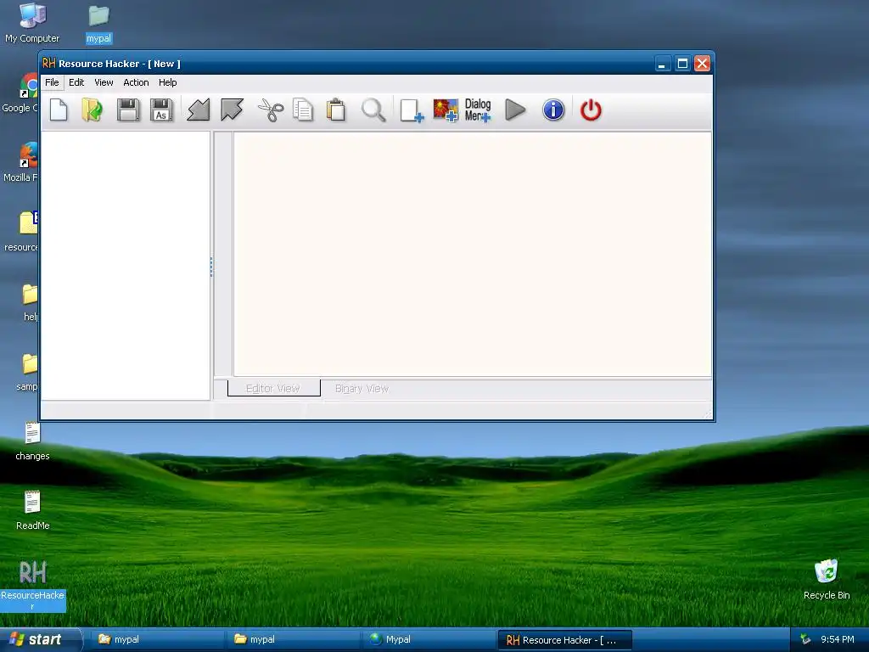
Task: Show info via blue information icon
Action: (553, 110)
